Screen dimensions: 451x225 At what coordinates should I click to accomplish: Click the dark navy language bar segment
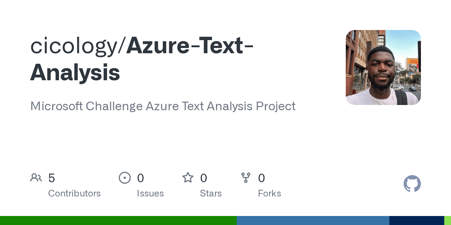(416, 220)
